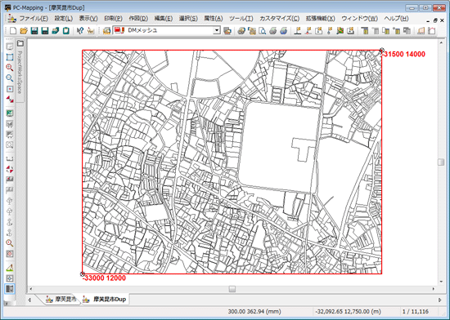
Task: Open the 表示(V) menu
Action: [88, 18]
